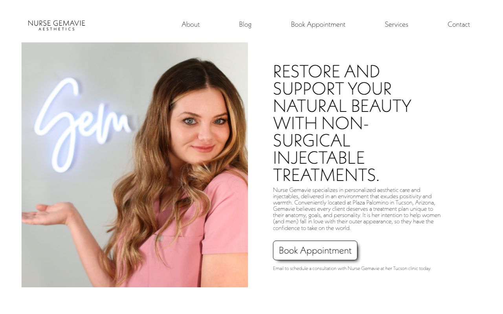
Task: Open the About page
Action: click(x=191, y=24)
